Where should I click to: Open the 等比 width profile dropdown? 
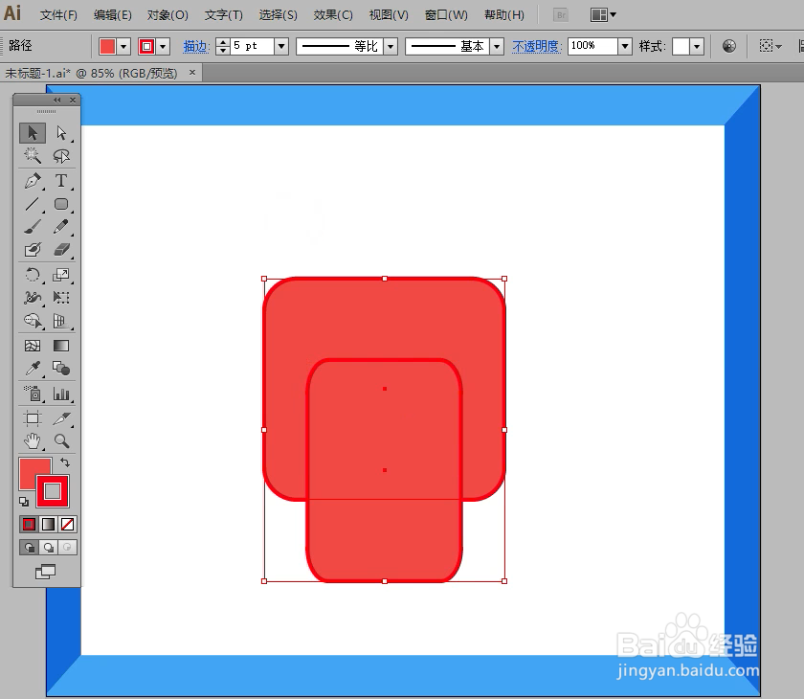click(x=391, y=47)
